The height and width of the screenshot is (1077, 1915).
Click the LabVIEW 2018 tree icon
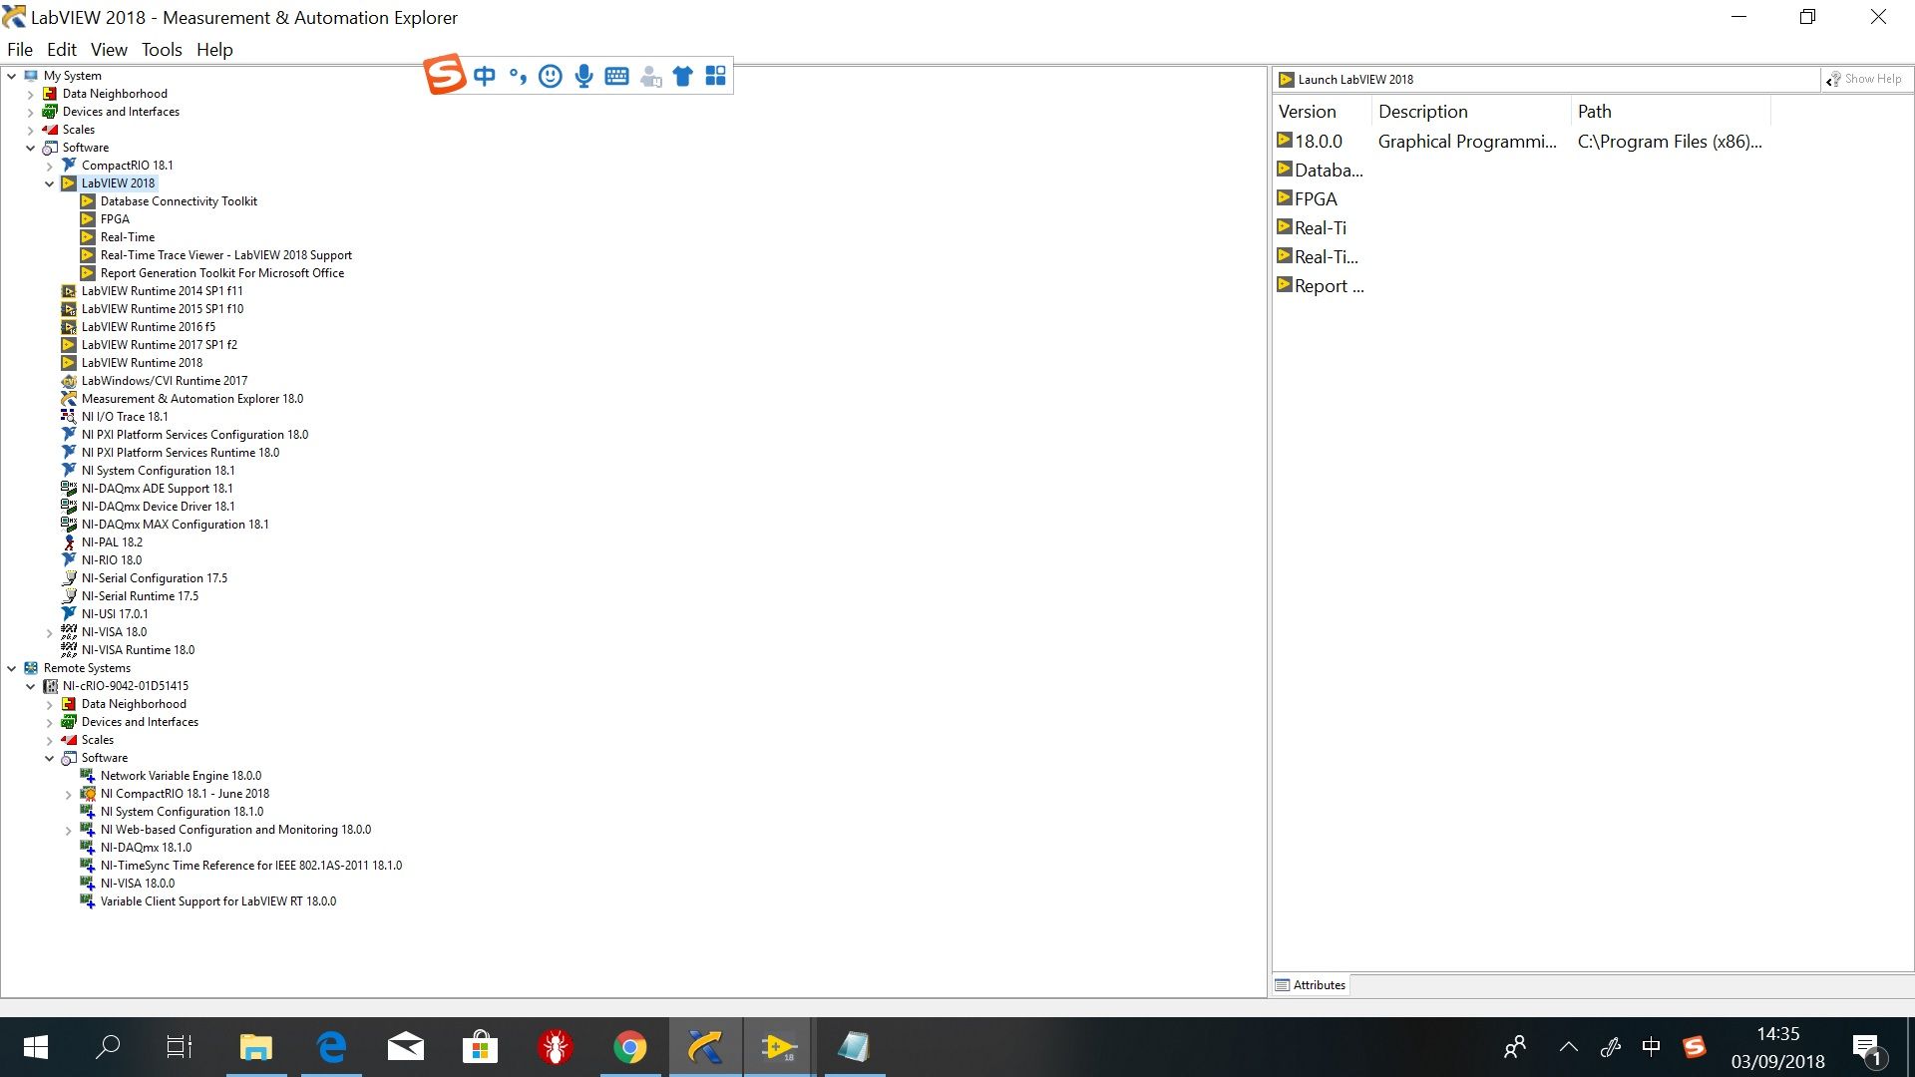(69, 183)
